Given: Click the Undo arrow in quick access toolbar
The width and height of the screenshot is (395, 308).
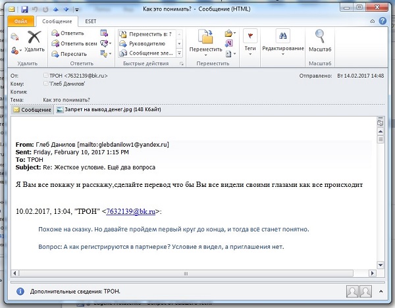Looking at the screenshot, I should pyautogui.click(x=35, y=10).
